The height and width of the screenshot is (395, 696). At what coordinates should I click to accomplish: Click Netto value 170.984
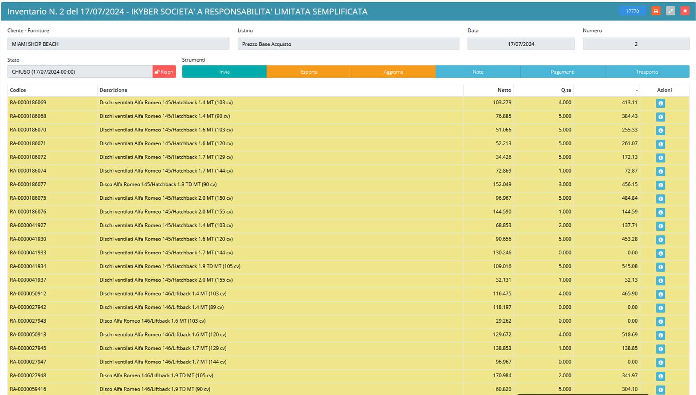click(502, 375)
